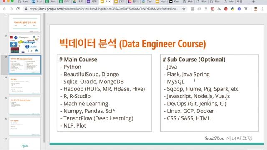The width and height of the screenshot is (267, 150).
Task: Click the 'Numpy, Pandas, Sci*' line
Action: 88,111
